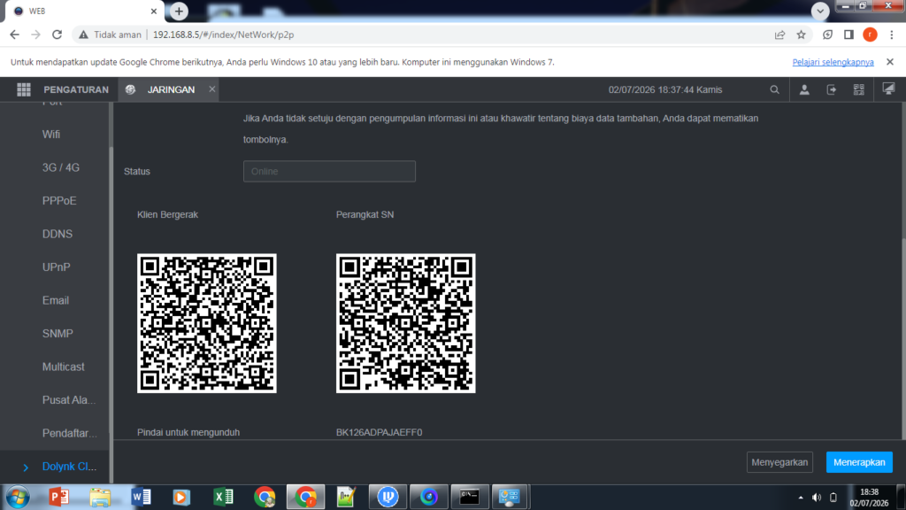The image size is (906, 510).
Task: Open Pusat Ala... item in sidebar
Action: tap(69, 400)
